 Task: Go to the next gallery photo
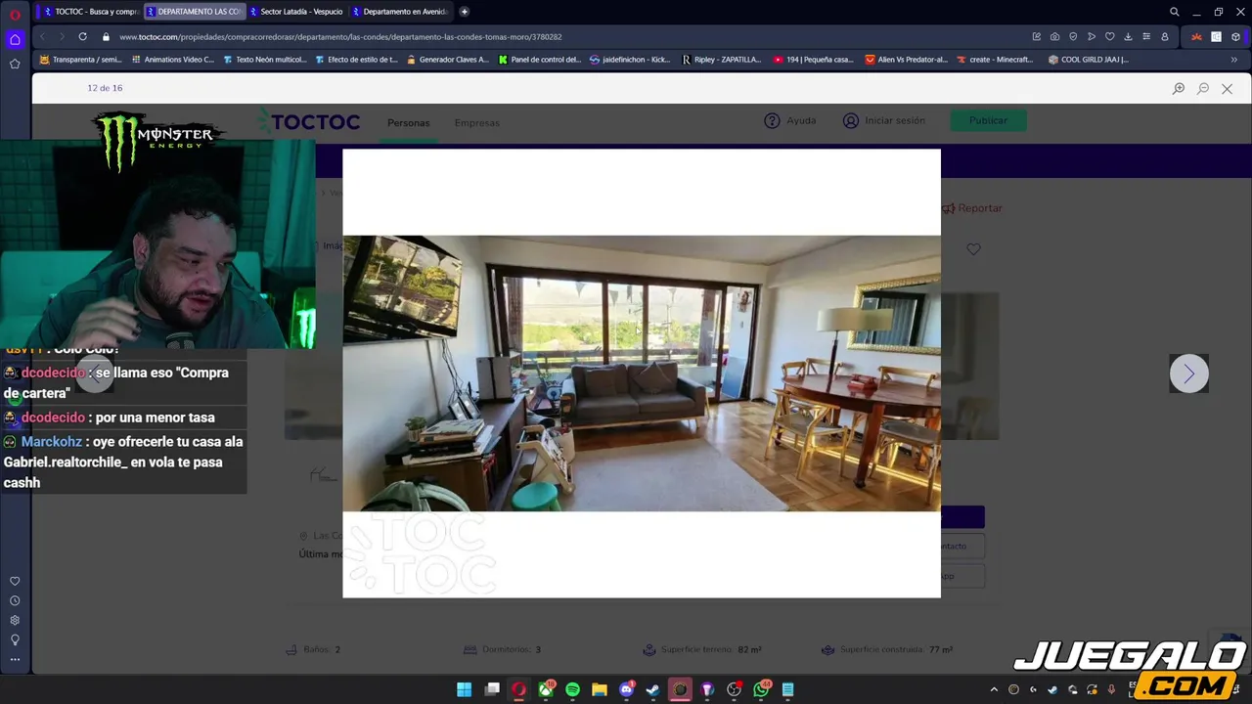[1188, 374]
